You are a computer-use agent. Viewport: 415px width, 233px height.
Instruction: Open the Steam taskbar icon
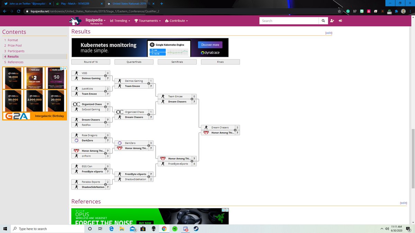pyautogui.click(x=196, y=229)
